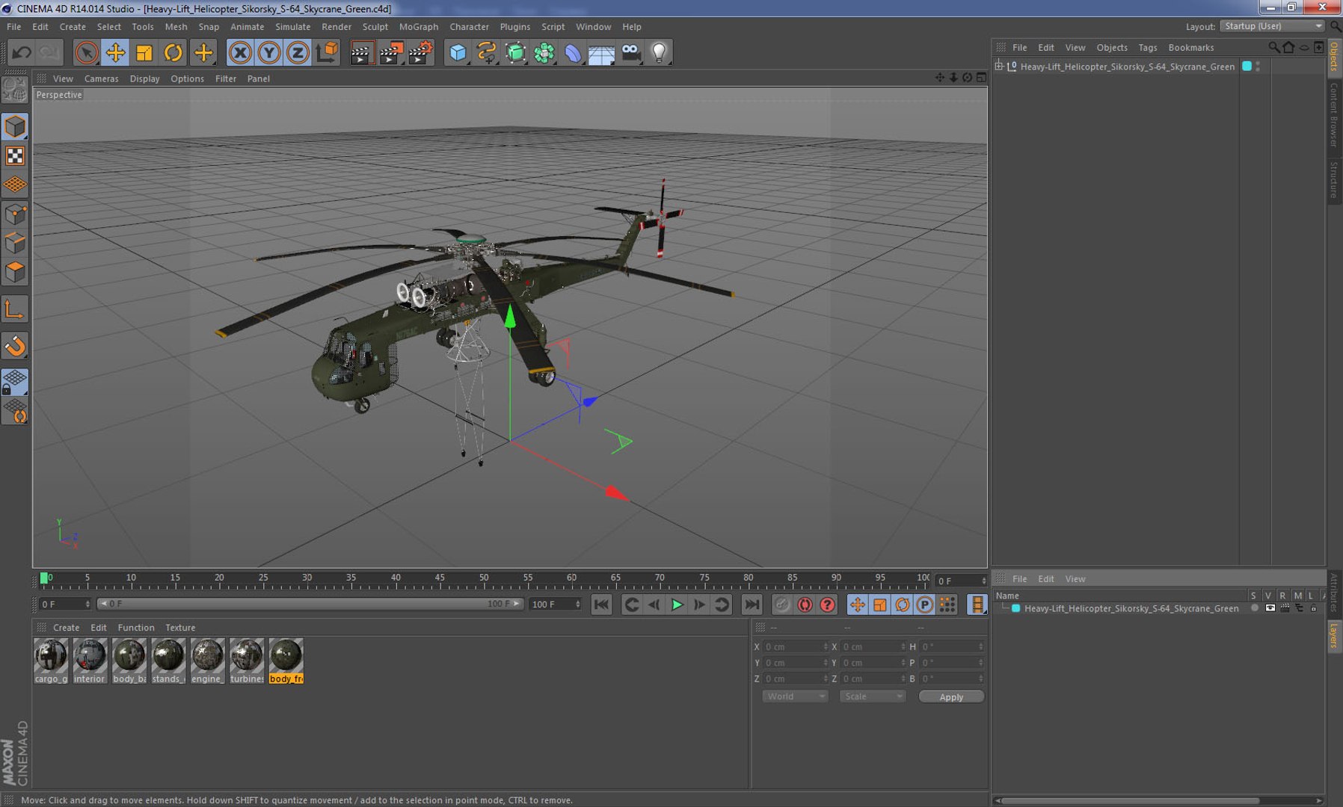Screen dimensions: 1343x807
Task: Click the Undo arrow icon
Action: (22, 52)
